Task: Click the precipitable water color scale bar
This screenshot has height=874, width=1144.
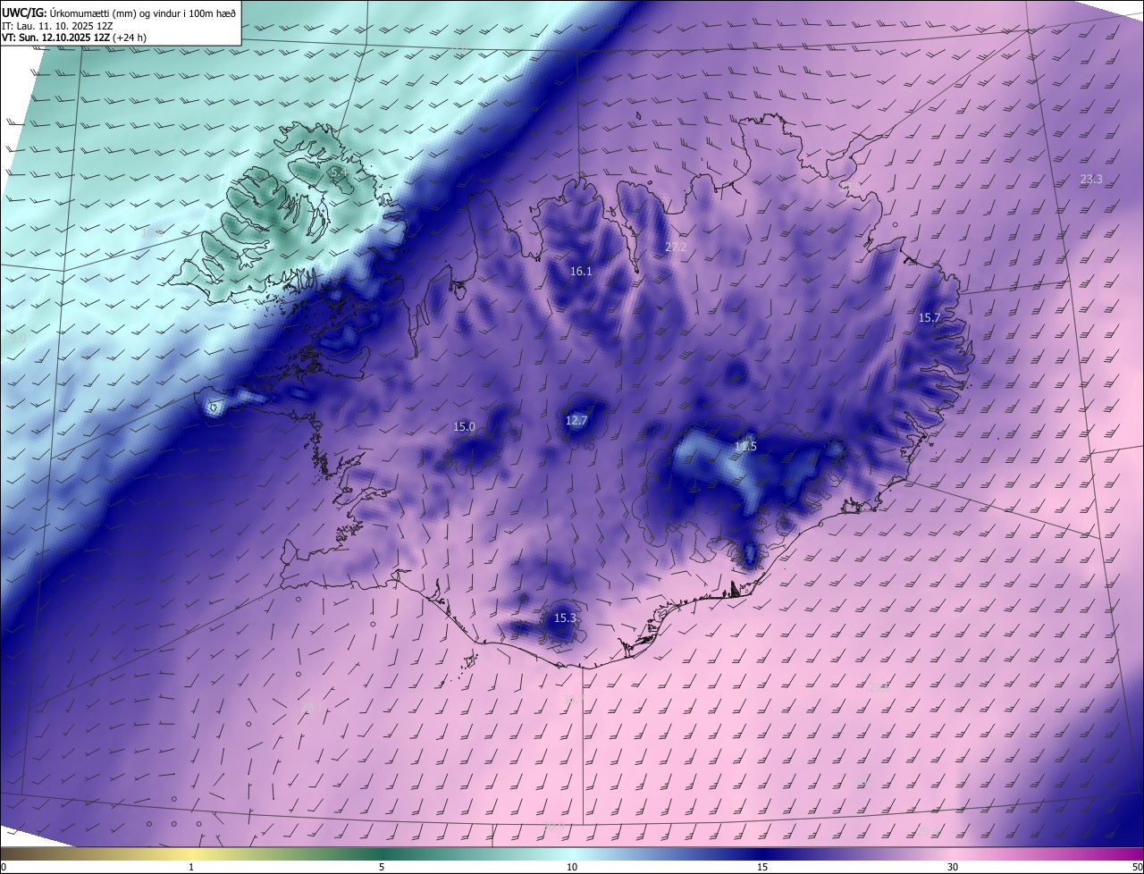Action: point(572,853)
